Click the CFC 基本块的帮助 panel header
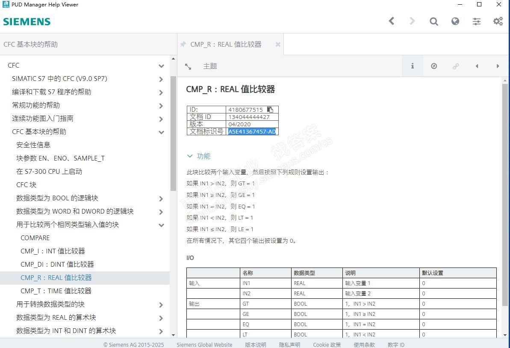Screen dimensions: 510x348 click(x=31, y=44)
